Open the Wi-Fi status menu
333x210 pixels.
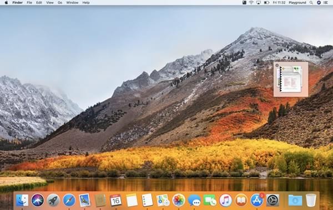[x=251, y=3]
